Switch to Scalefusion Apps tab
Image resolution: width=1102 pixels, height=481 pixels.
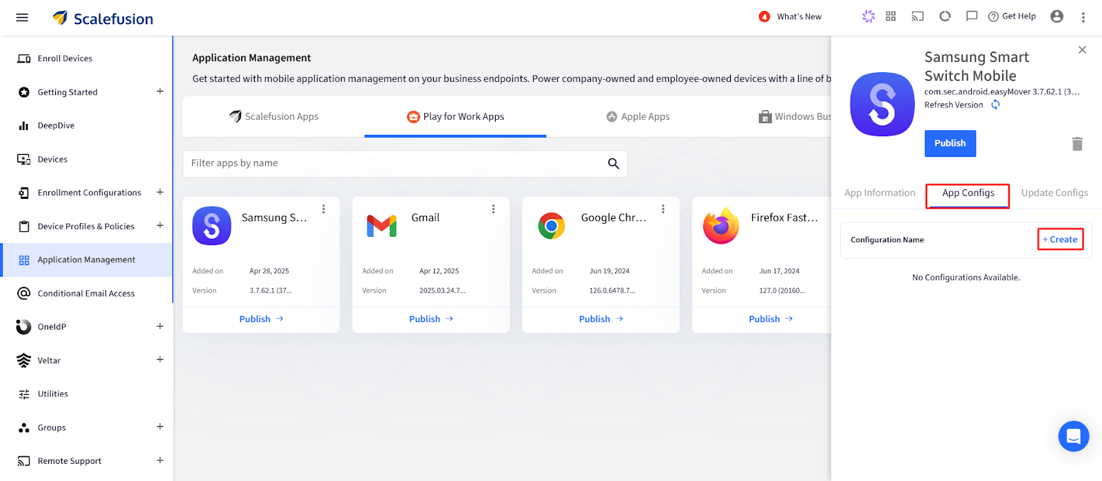pos(273,117)
